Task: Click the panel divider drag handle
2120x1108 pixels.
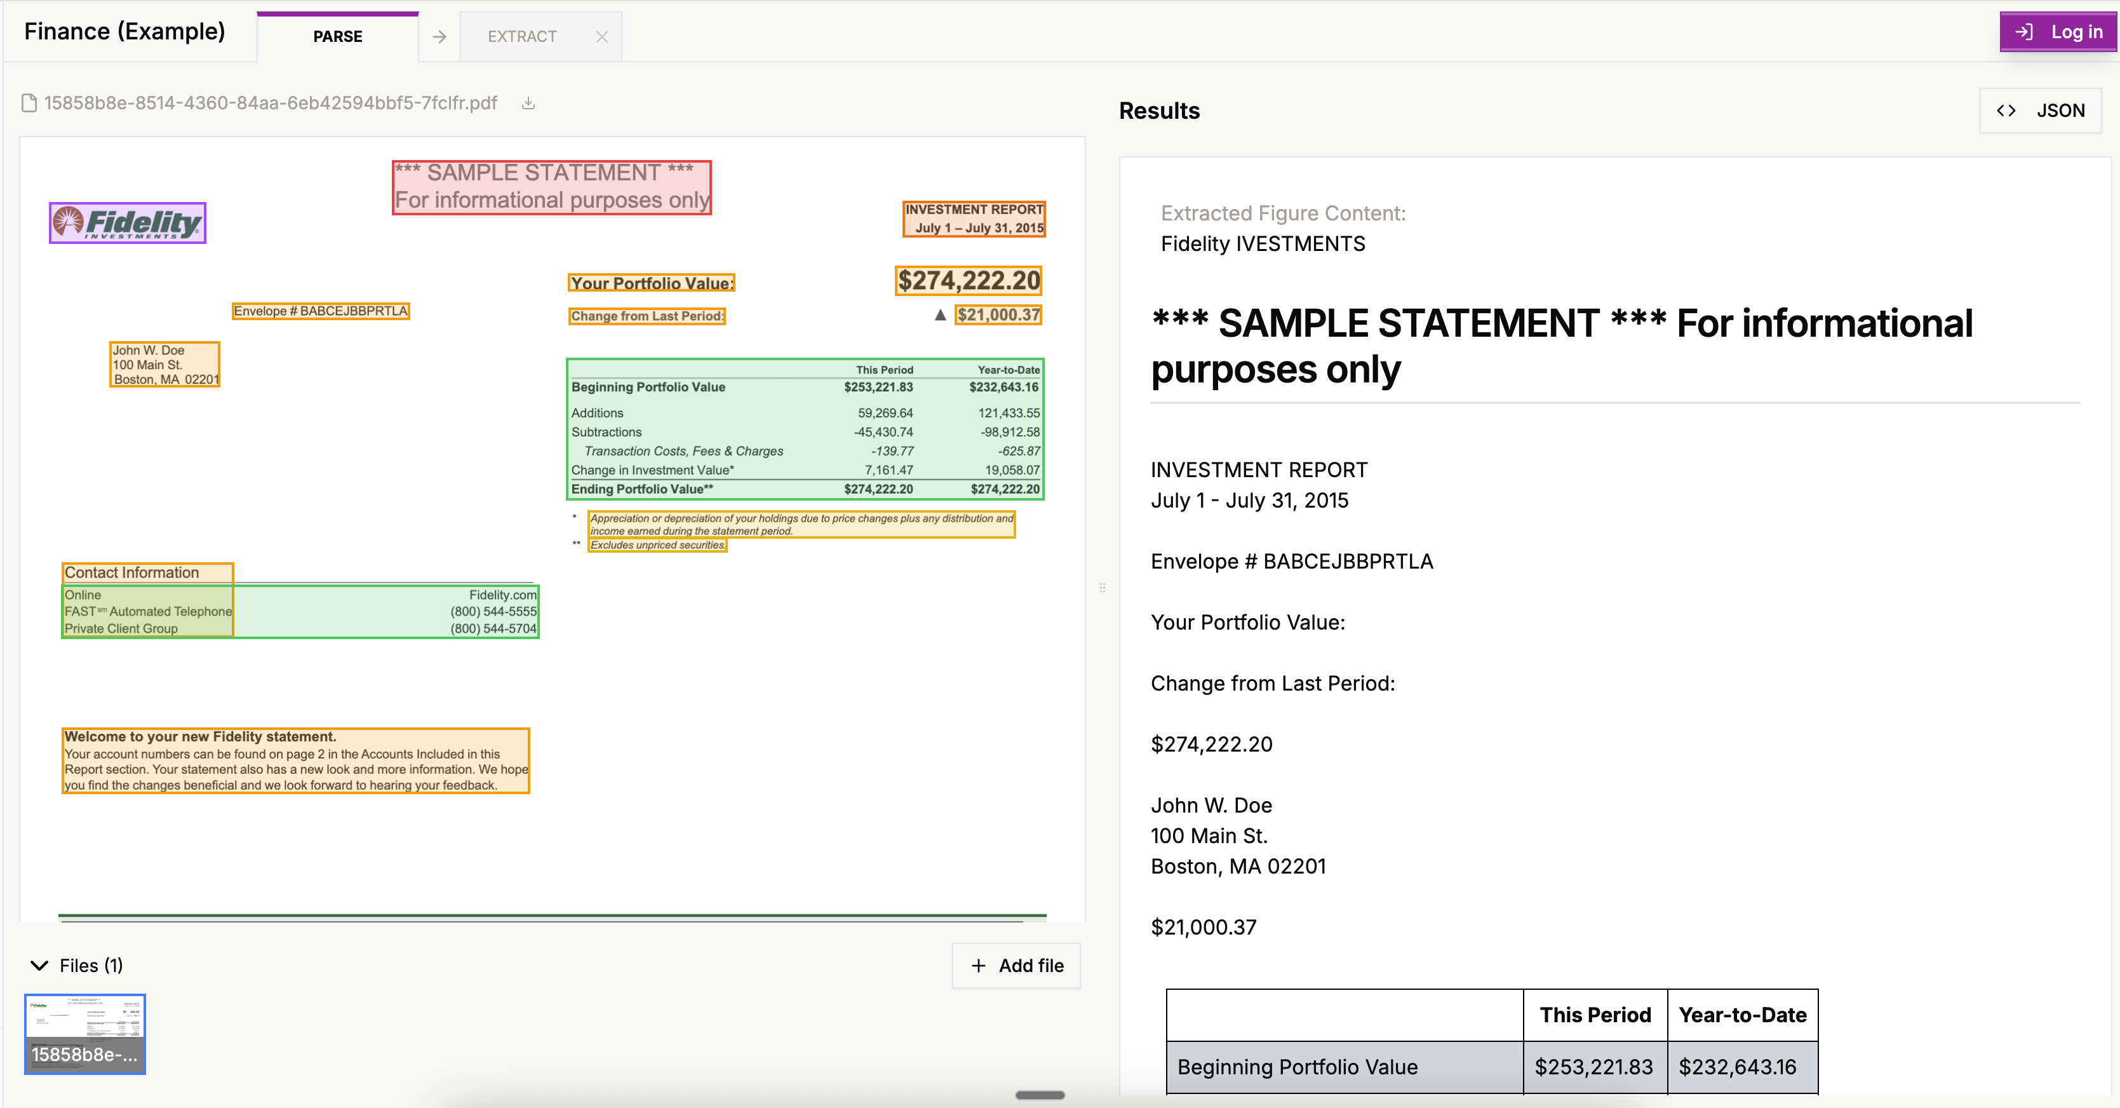Action: tap(1102, 588)
